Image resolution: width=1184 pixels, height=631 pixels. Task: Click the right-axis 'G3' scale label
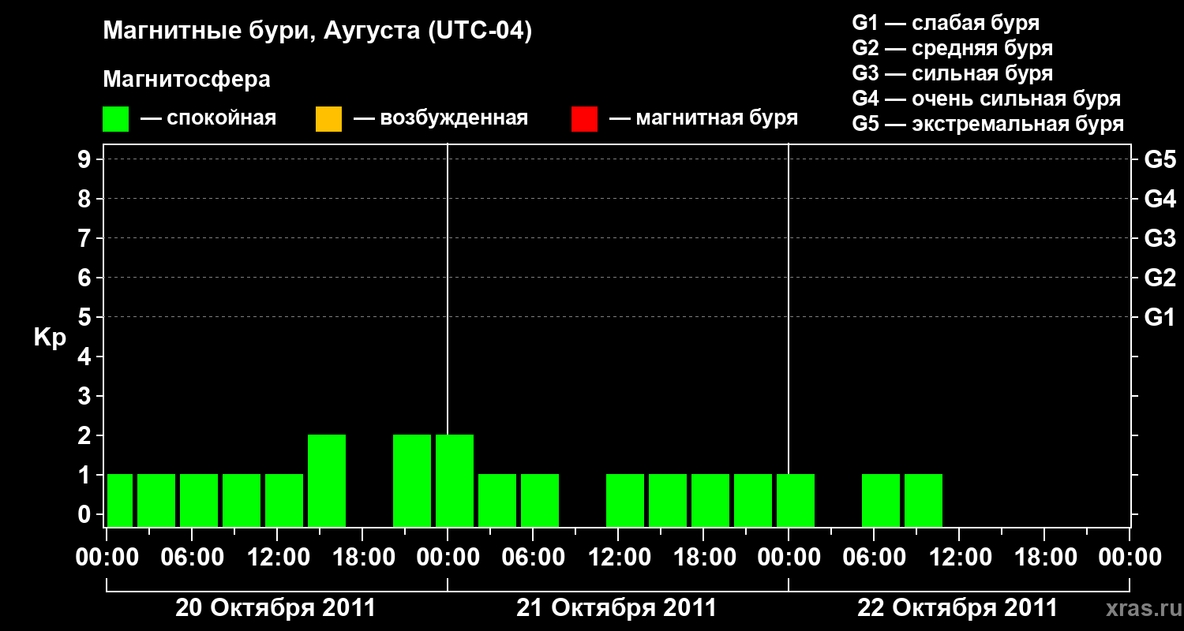[1160, 239]
